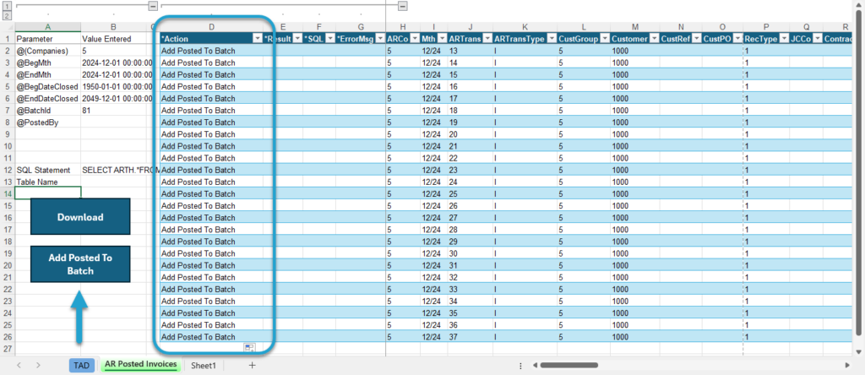Collapse the second column group minus button
This screenshot has height=375, width=865.
pos(403,6)
